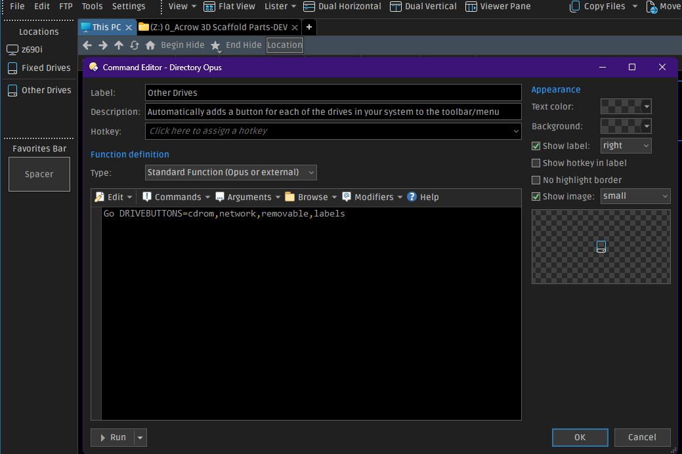682x454 pixels.
Task: Open the Show label position dropdown
Action: (x=626, y=146)
